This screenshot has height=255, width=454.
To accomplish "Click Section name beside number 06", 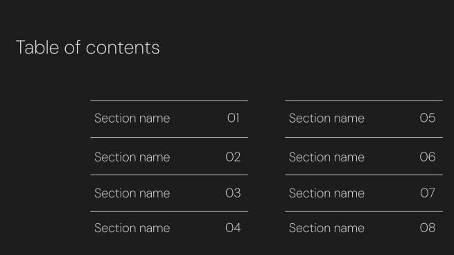I will pyautogui.click(x=326, y=157).
